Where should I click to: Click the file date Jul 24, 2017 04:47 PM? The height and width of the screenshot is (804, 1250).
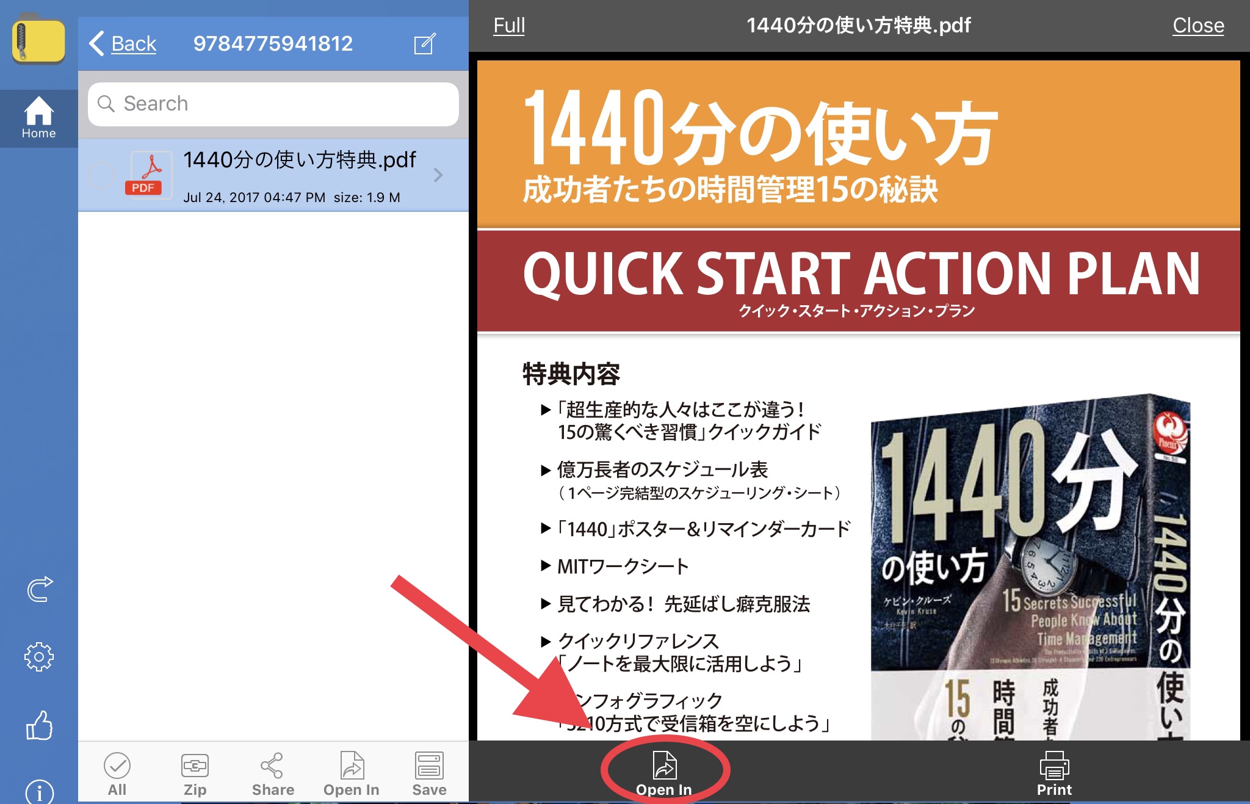(x=255, y=197)
